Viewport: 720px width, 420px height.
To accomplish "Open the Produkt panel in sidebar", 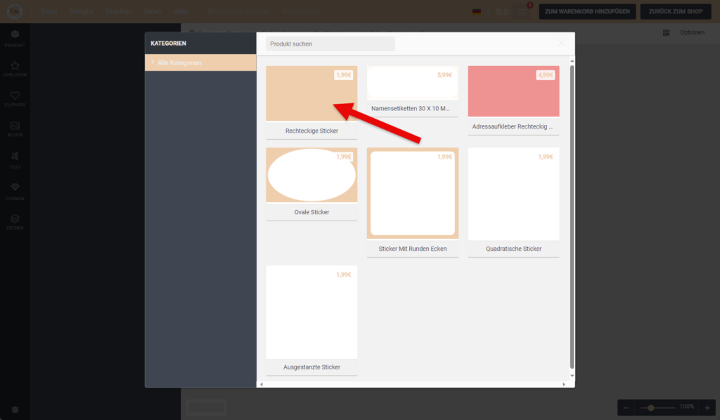I will coord(15,37).
